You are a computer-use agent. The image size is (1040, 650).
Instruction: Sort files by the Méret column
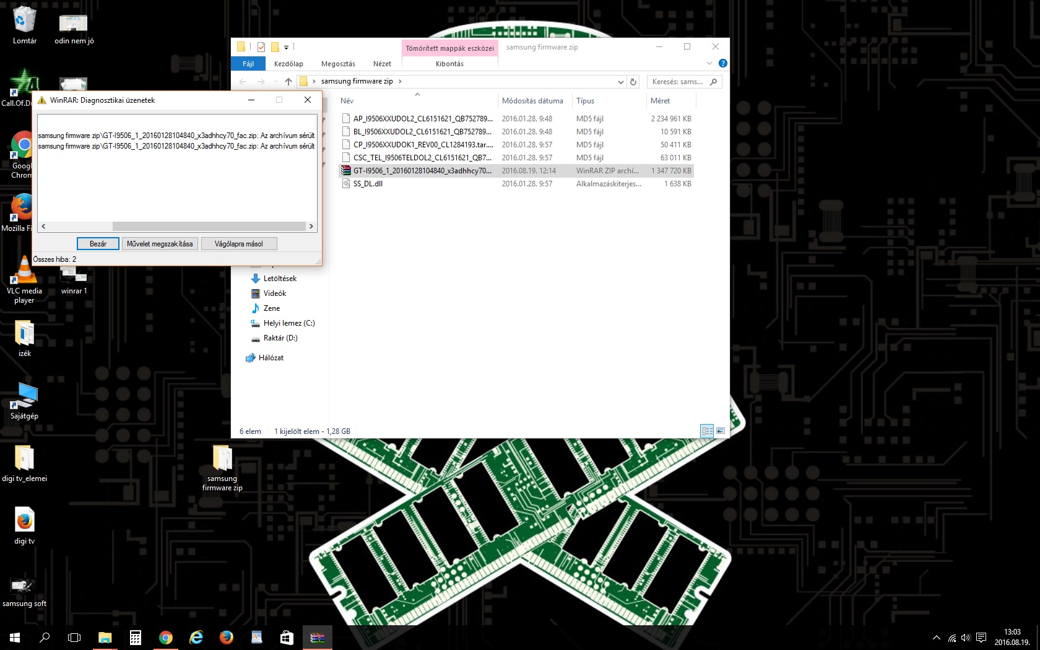coord(670,100)
